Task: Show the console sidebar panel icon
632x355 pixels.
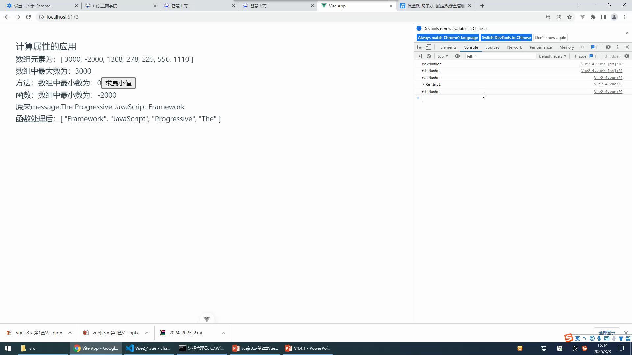Action: click(419, 56)
